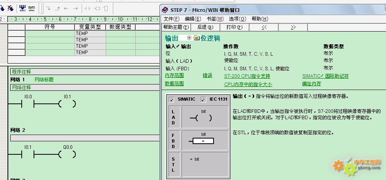Click the 网络 1 label
Screen dimensions: 386x180
(x=18, y=79)
